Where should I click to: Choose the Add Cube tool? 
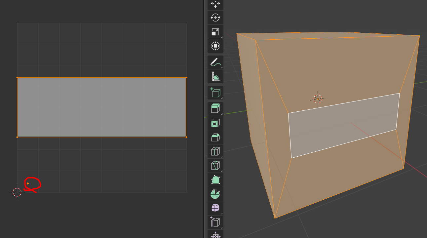coord(215,93)
